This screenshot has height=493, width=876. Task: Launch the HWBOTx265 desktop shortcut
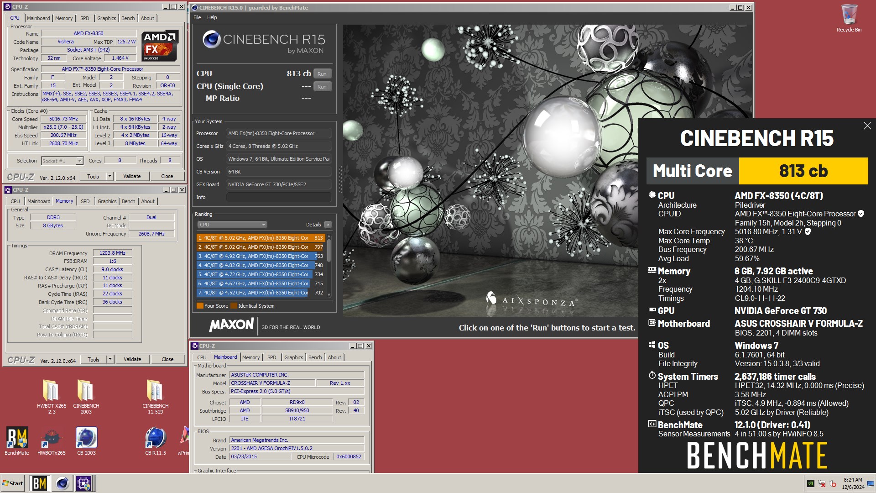(52, 441)
